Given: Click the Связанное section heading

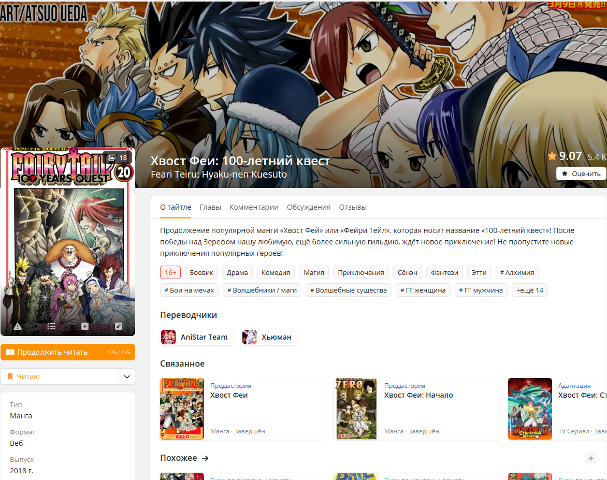Looking at the screenshot, I should tap(182, 364).
